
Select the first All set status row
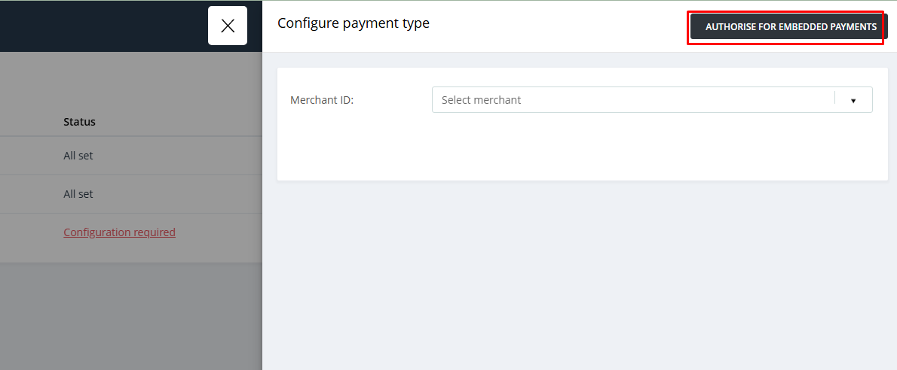[131, 156]
